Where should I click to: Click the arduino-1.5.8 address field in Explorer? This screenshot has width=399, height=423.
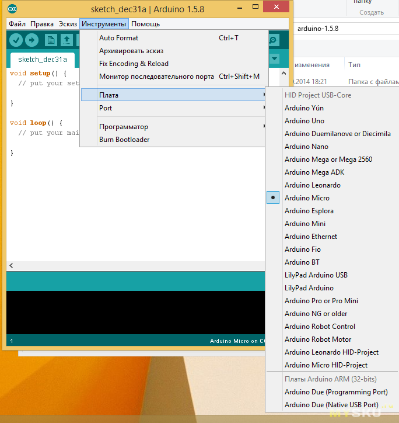(346, 29)
